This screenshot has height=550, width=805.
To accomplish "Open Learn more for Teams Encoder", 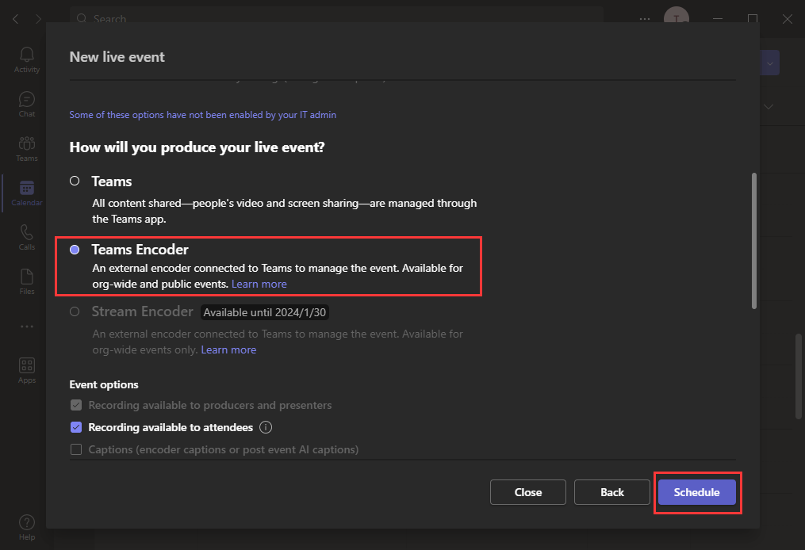I will tap(259, 285).
